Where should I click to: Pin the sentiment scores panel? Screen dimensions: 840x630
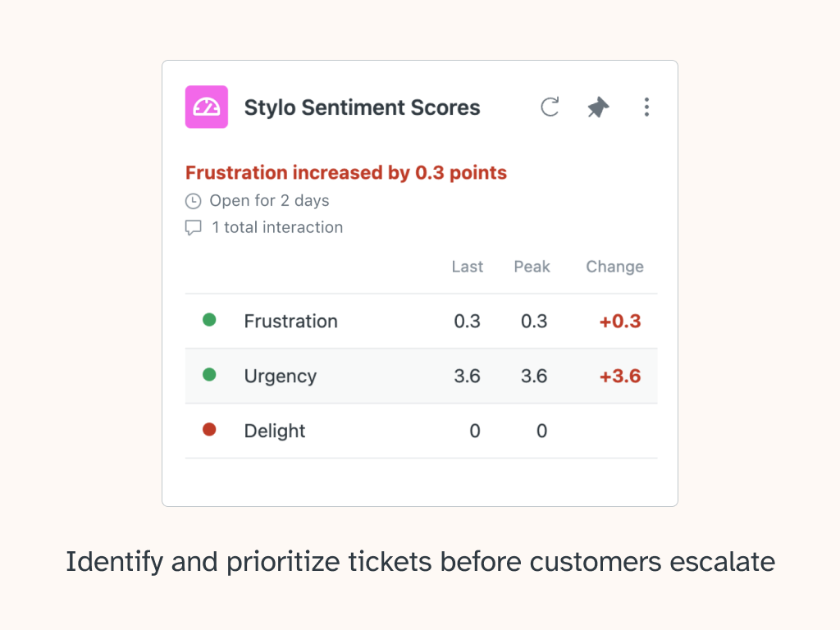click(x=597, y=107)
